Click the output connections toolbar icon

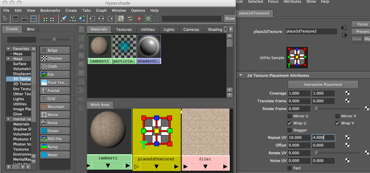point(111,18)
